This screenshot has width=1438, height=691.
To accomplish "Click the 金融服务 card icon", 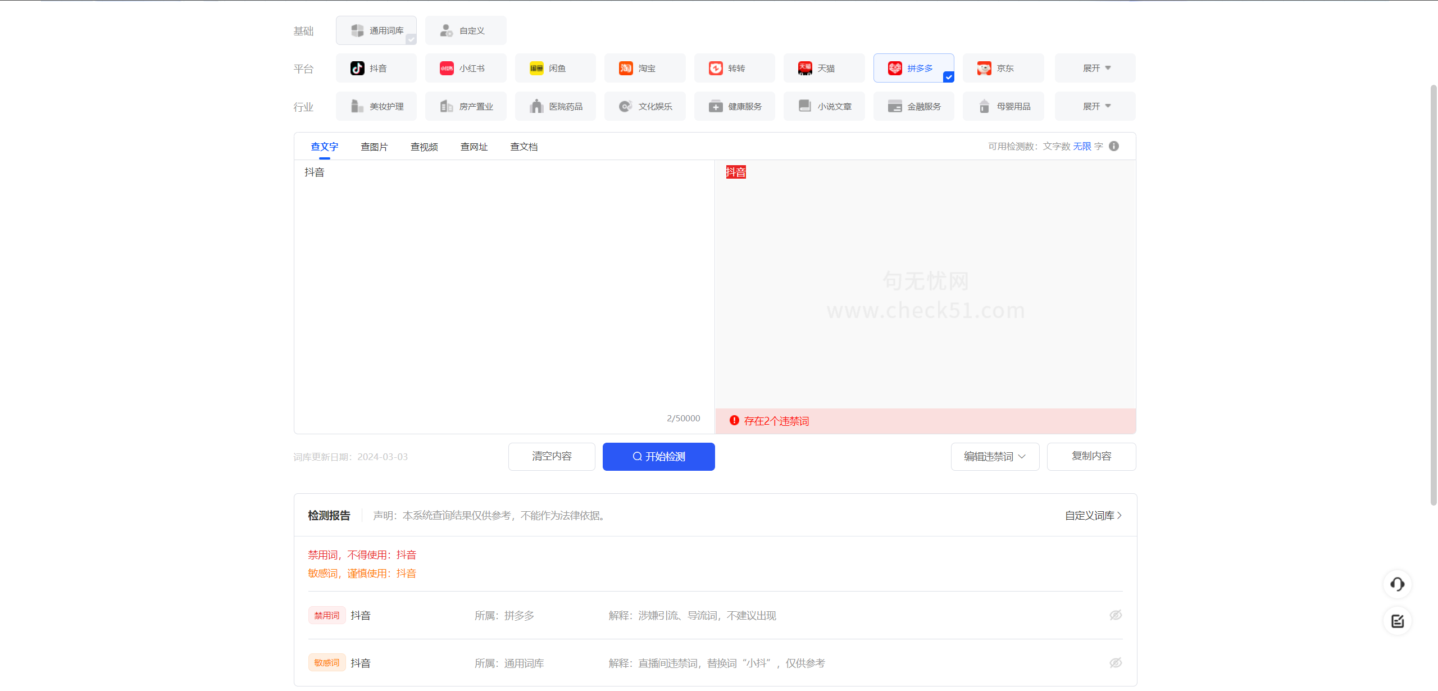I will tap(895, 106).
